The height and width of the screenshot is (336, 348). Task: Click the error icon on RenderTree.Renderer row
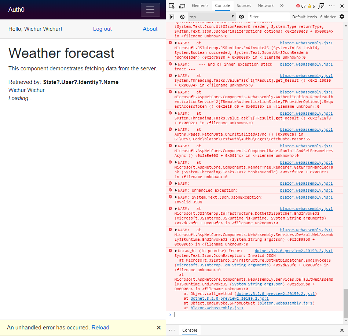point(170,162)
